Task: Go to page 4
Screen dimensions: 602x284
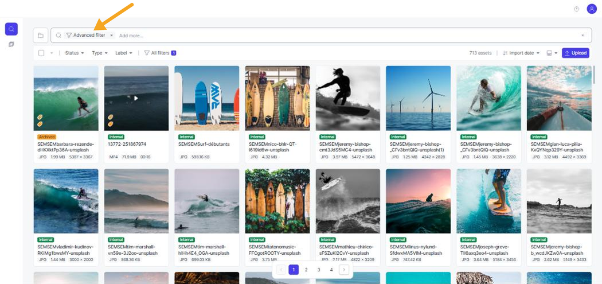Action: pyautogui.click(x=331, y=270)
